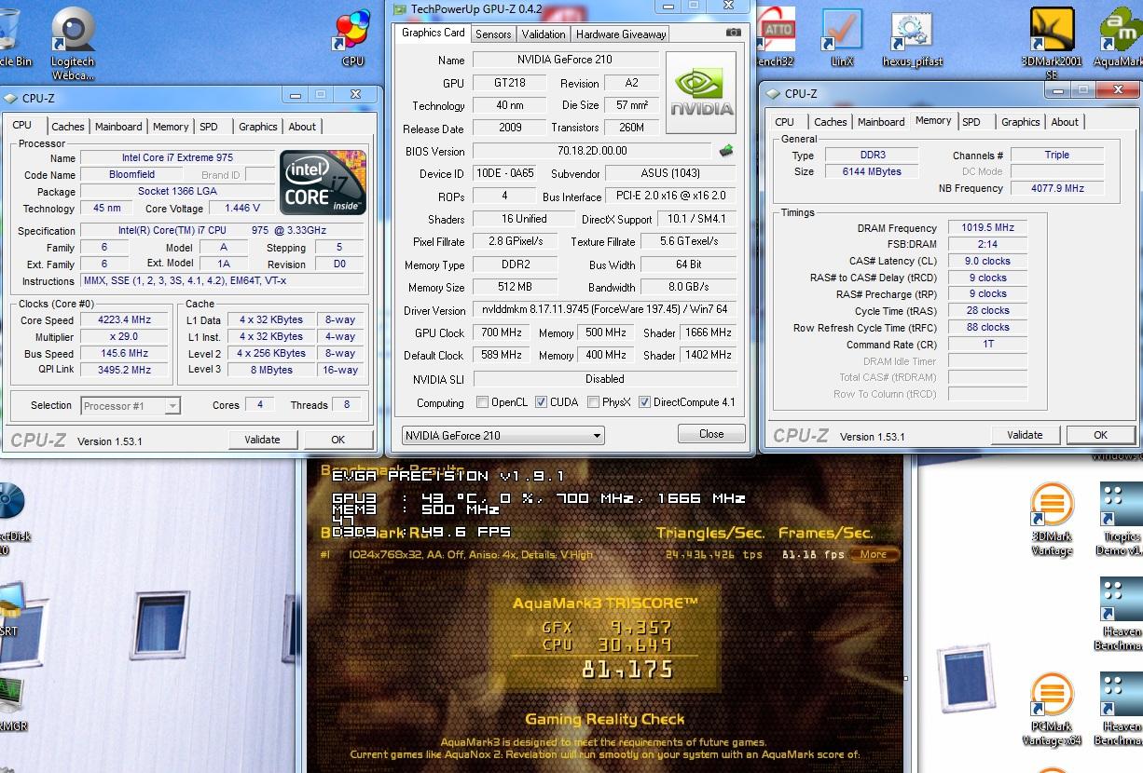Viewport: 1143px width, 773px height.
Task: Open SPD tab in right CPU-Z window
Action: pos(971,122)
